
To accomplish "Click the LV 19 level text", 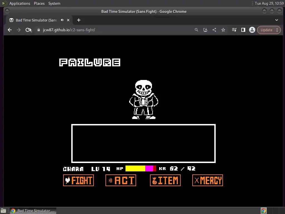I will pos(101,169).
